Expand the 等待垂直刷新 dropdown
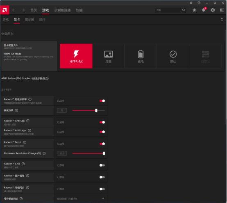Viewport: 227px width, 203px height. pos(81,198)
